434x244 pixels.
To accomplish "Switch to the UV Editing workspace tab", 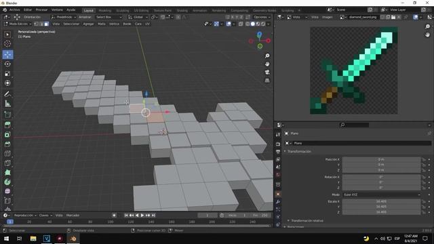I will 141,11.
